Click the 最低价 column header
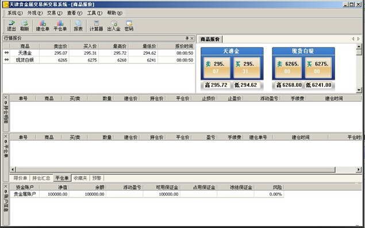 pos(143,46)
